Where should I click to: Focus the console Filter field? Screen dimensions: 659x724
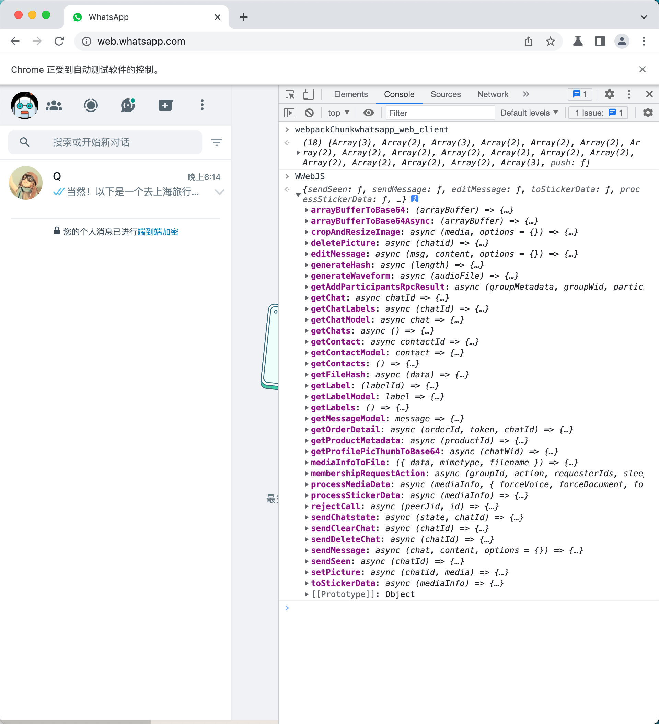point(440,113)
